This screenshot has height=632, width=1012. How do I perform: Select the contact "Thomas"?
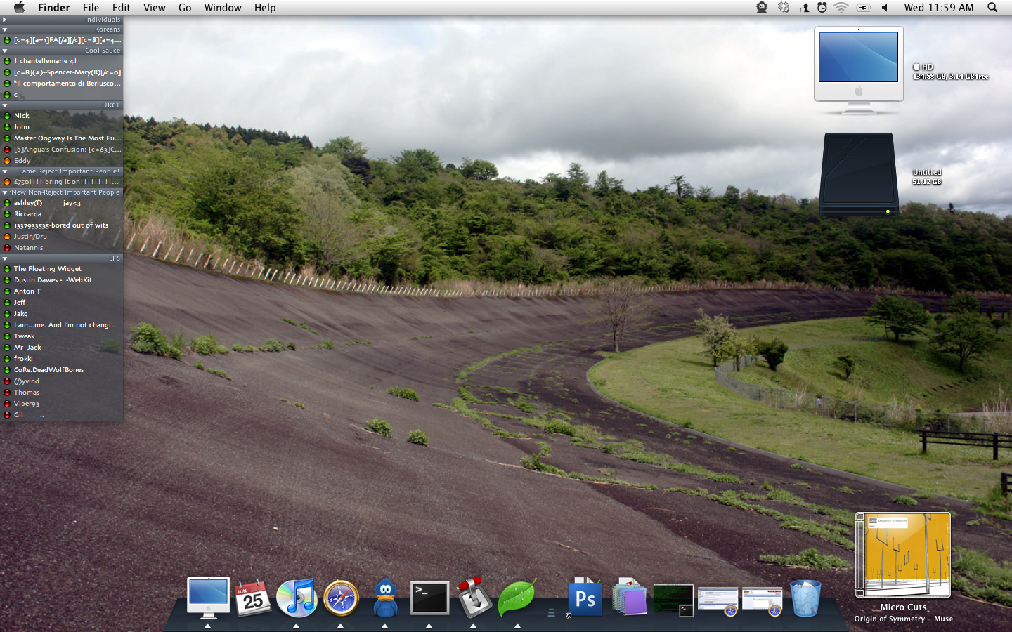tap(62, 393)
